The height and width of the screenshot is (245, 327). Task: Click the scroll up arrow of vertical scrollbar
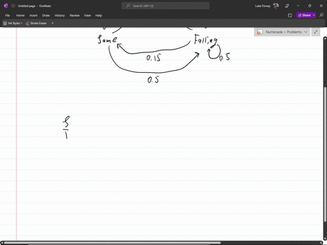[325, 39]
